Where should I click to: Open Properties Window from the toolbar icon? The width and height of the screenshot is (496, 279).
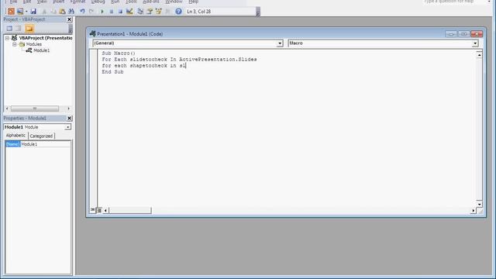click(150, 12)
